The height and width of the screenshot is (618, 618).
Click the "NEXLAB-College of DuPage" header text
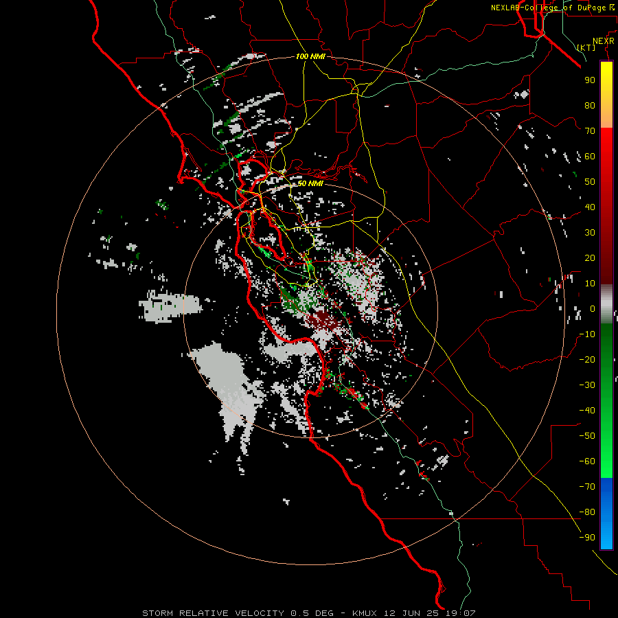point(548,8)
